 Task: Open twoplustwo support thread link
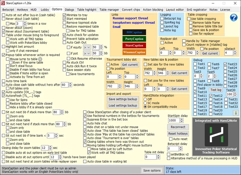coord(134,23)
